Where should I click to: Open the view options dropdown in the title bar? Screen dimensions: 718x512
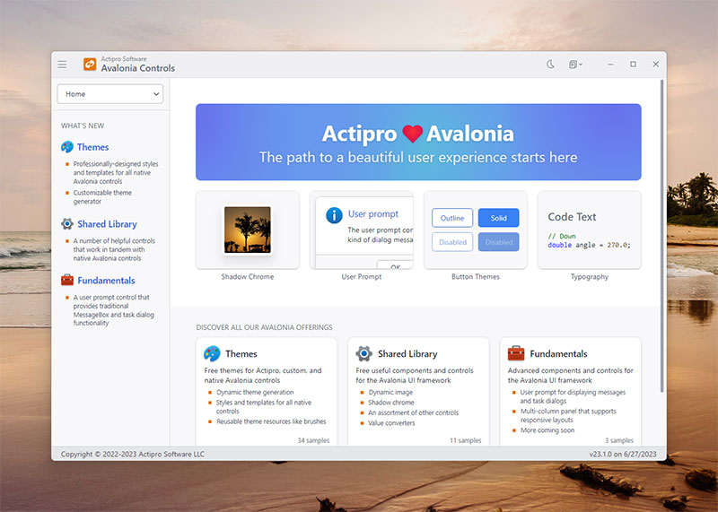point(575,65)
